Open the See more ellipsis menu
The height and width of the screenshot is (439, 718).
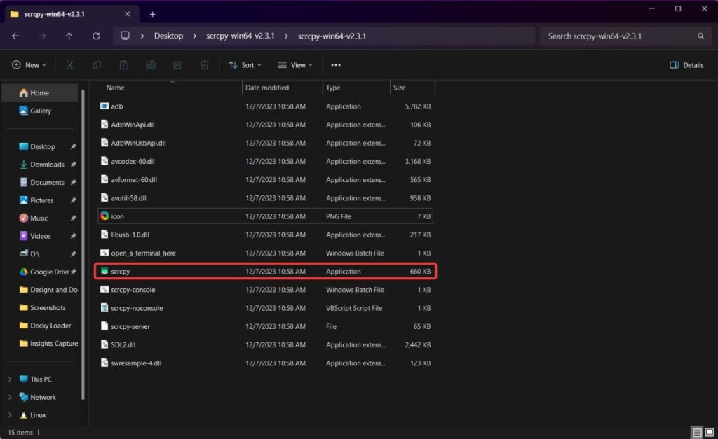coord(336,65)
